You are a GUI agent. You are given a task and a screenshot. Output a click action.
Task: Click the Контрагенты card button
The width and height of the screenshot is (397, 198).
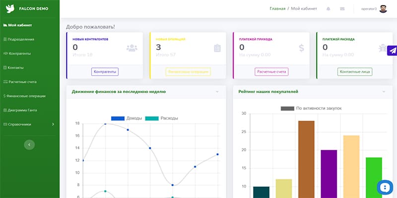105,72
